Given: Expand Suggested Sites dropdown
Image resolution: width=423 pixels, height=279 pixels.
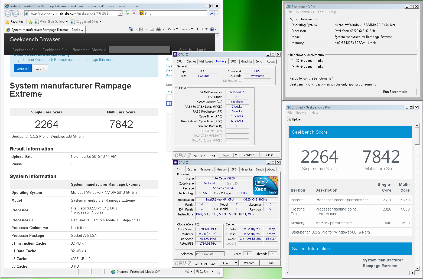Looking at the screenshot, I should point(100,22).
